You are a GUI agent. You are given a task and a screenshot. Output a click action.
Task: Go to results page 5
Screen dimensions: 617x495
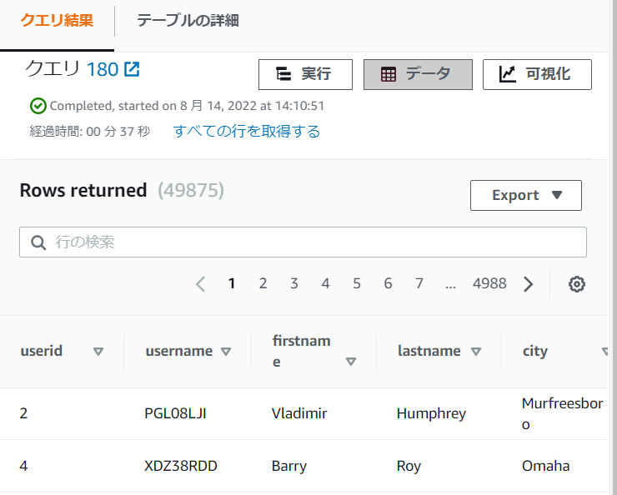[357, 283]
